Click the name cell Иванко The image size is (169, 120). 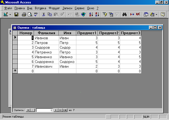[x=68, y=57]
